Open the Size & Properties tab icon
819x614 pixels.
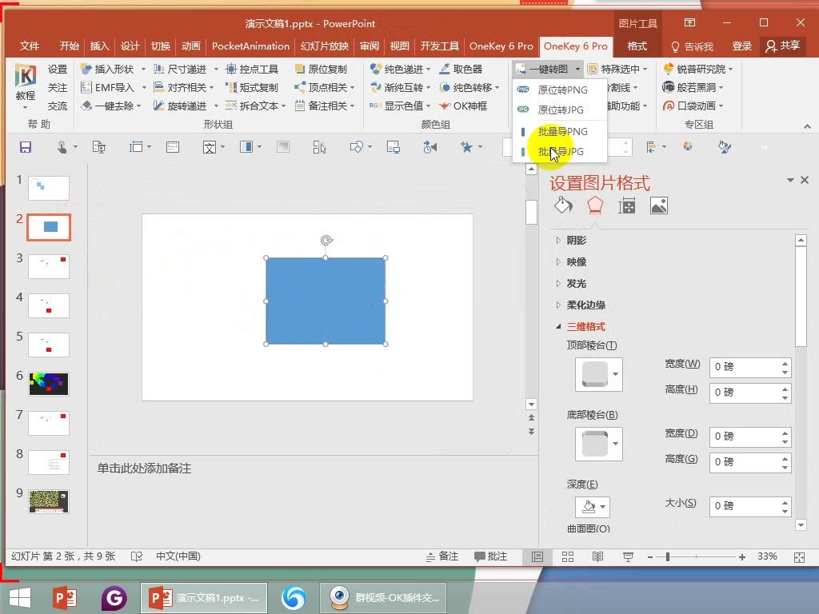tap(627, 206)
